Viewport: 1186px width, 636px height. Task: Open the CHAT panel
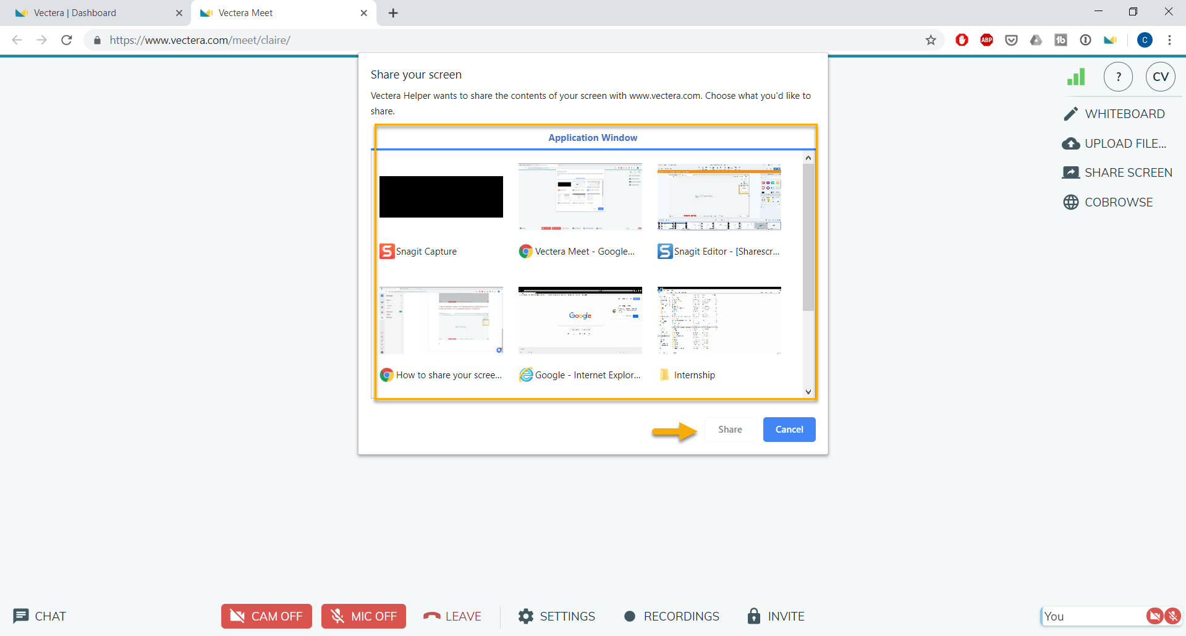point(40,616)
